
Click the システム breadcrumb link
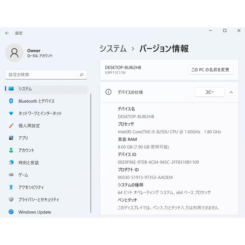(113, 49)
